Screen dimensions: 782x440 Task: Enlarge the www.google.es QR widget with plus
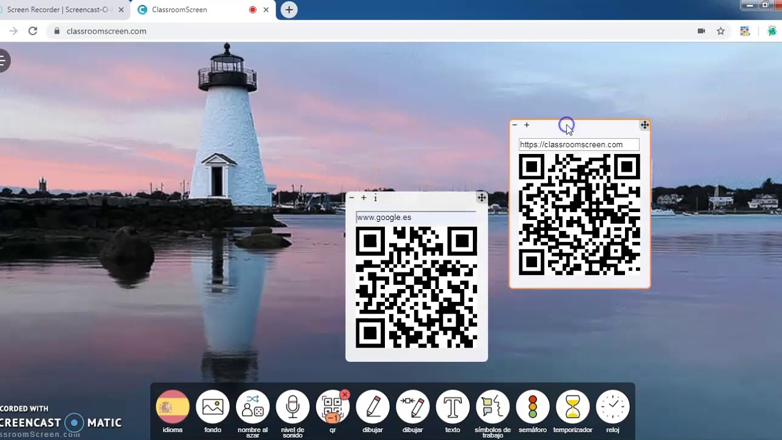click(364, 197)
